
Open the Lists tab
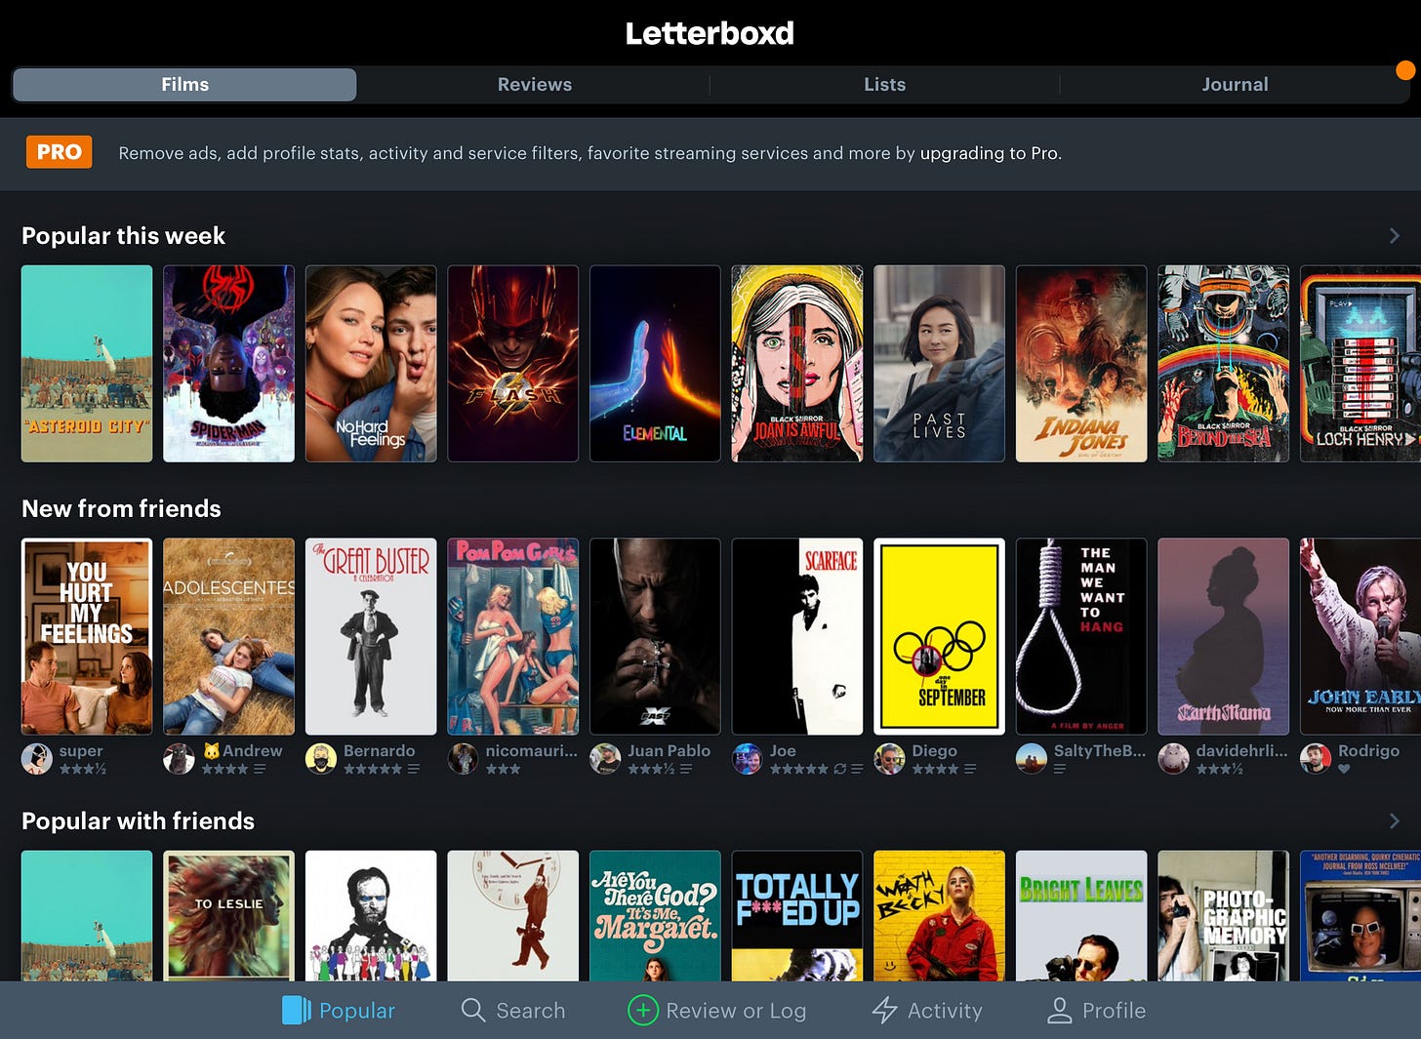click(x=884, y=85)
